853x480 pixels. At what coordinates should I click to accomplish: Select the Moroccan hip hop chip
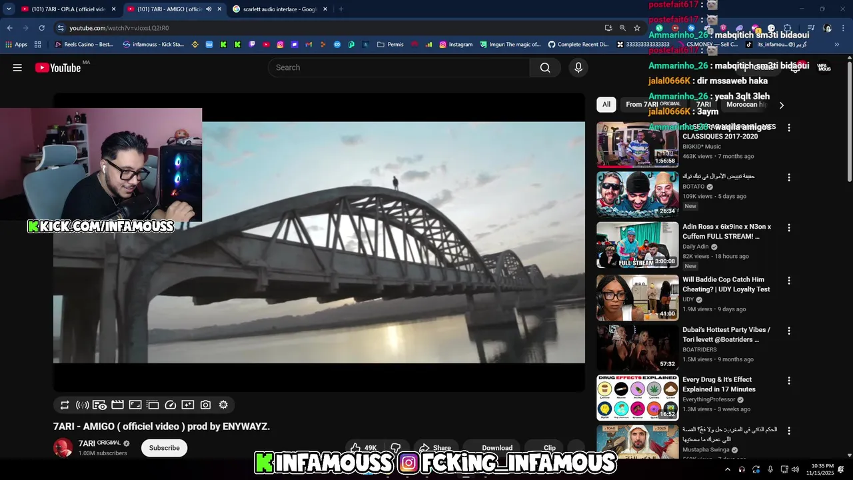(x=746, y=105)
